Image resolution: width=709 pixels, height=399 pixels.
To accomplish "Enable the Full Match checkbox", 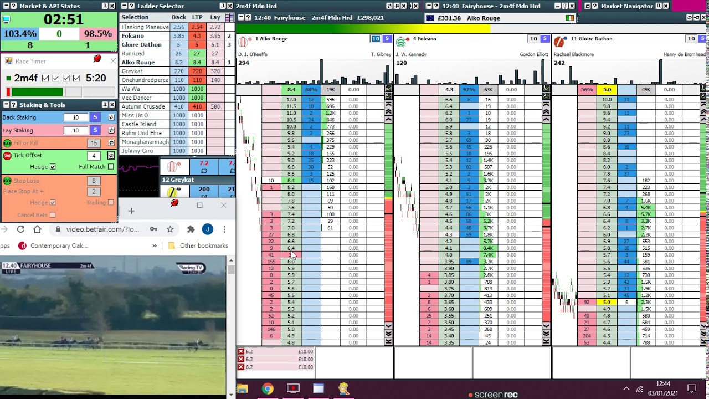I will pos(111,167).
